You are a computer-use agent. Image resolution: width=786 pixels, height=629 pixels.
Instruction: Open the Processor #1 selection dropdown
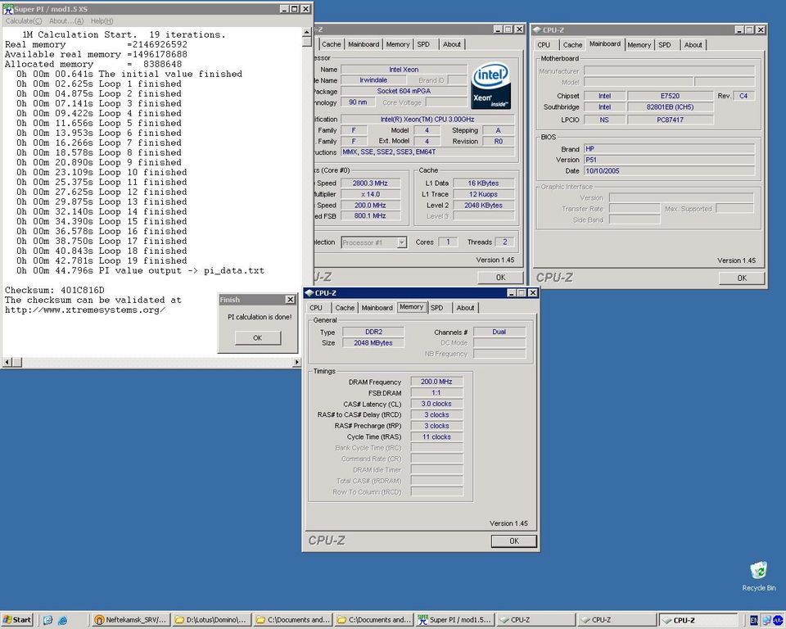(x=401, y=242)
